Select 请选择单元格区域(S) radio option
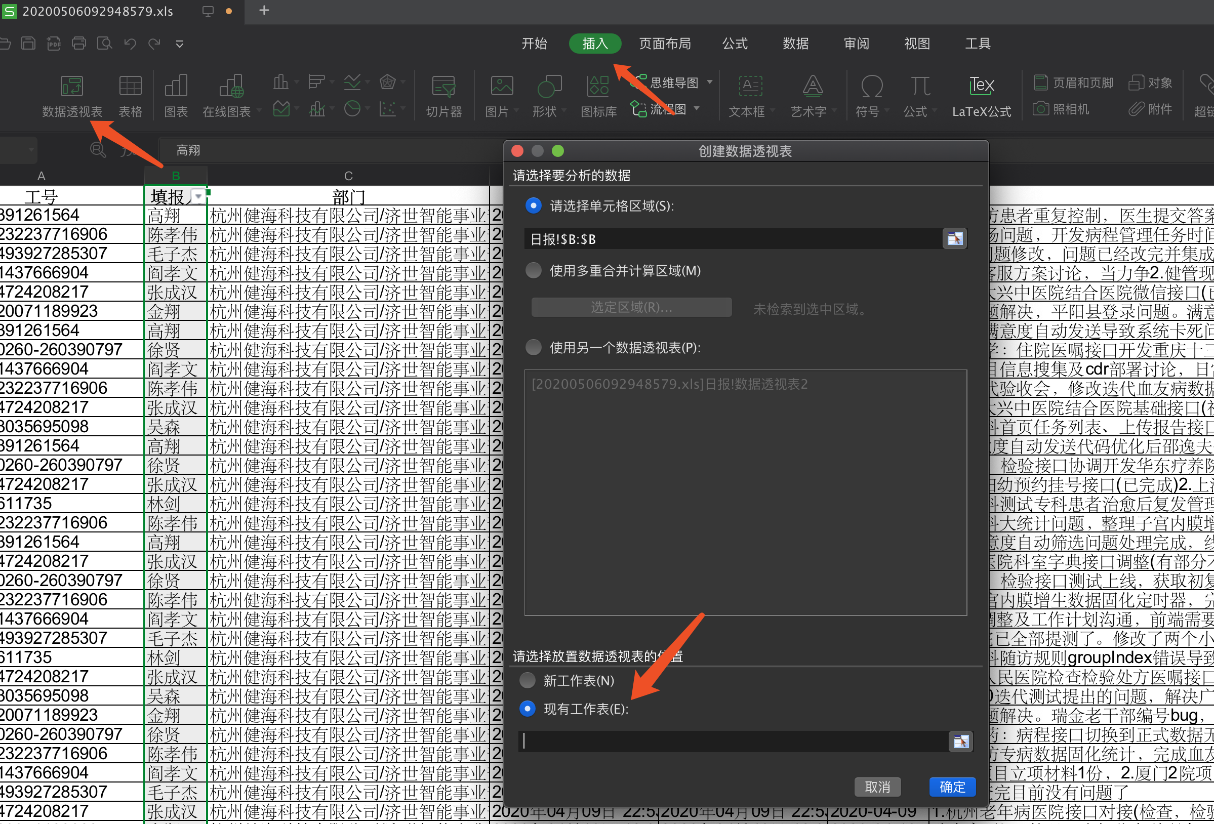Viewport: 1214px width, 824px height. pyautogui.click(x=534, y=205)
